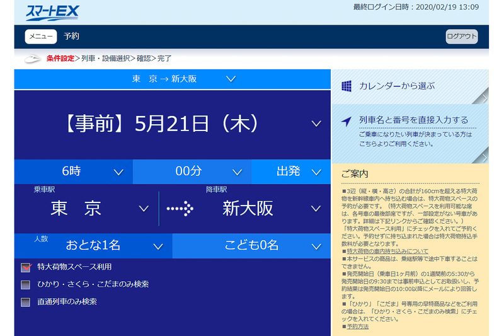Open 列車名と番号を直接入力する option
Viewport: 504px width, 336px height.
pos(410,134)
